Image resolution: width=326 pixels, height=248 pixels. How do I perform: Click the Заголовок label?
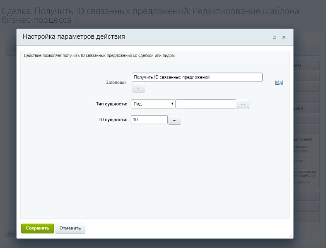[116, 83]
